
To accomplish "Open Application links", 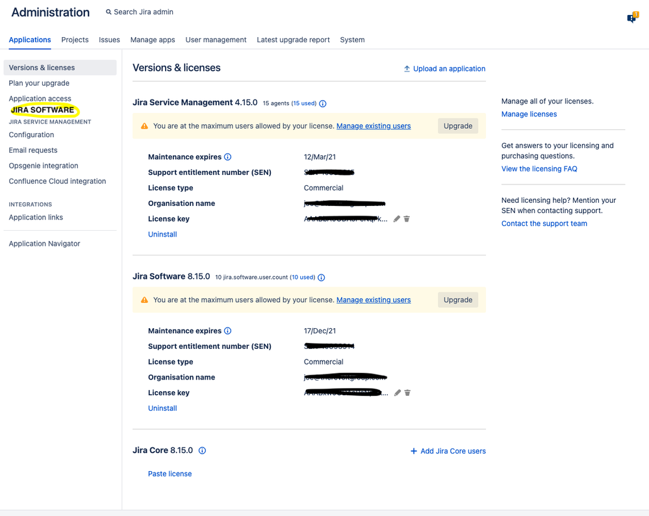I will coord(36,218).
